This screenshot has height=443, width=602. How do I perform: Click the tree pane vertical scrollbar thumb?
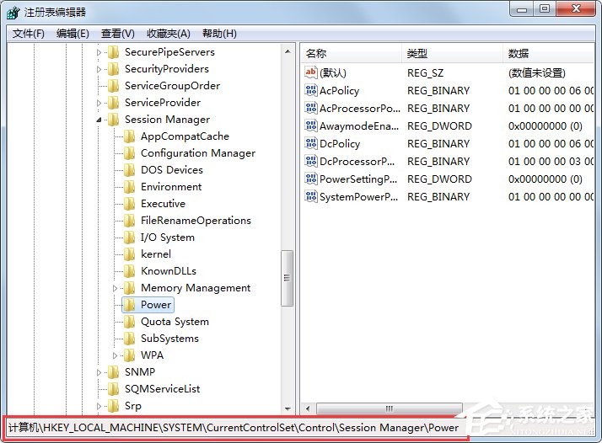[287, 278]
